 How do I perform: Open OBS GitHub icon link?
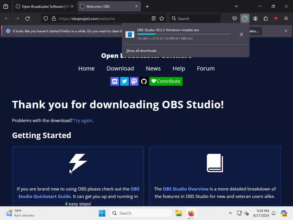click(144, 81)
